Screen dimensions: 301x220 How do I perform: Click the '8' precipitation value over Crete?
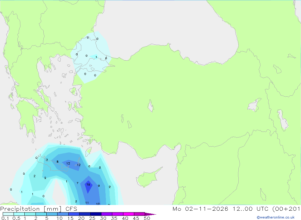[57, 162]
